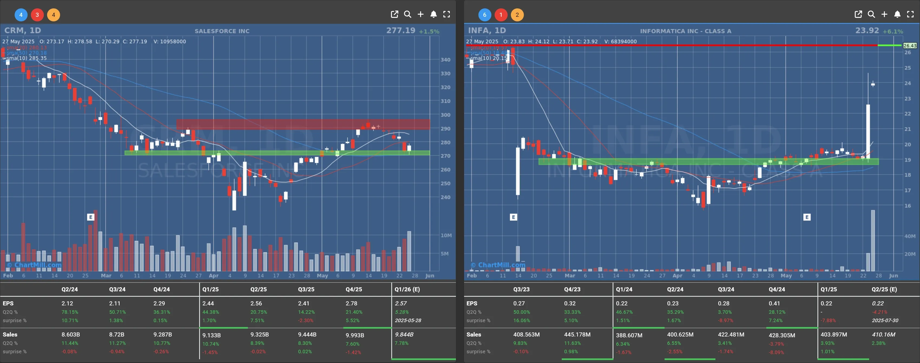Click the Q3/23 column header on INFA table

pos(521,289)
